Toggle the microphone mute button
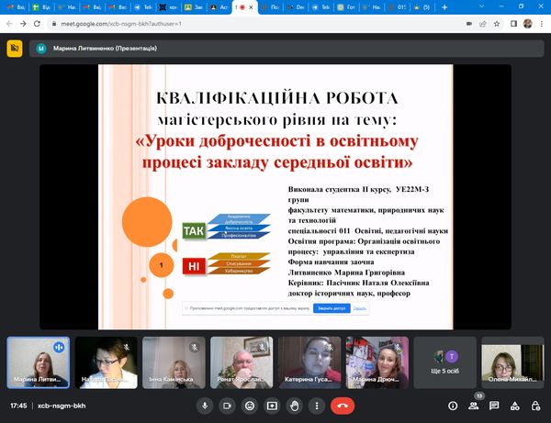 pos(204,405)
